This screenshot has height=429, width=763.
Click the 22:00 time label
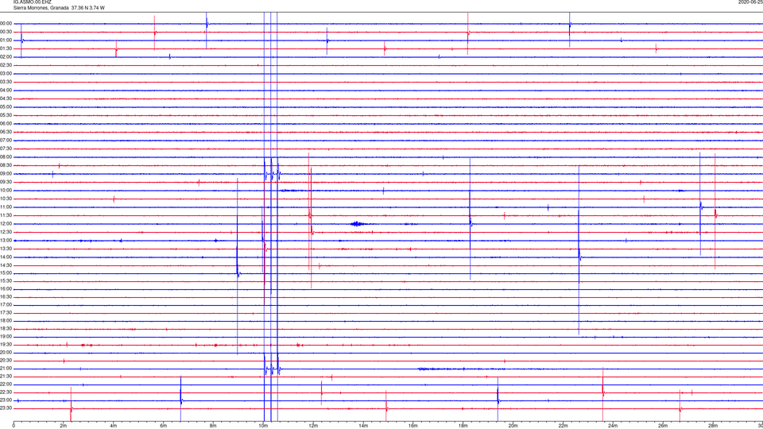pos(6,385)
